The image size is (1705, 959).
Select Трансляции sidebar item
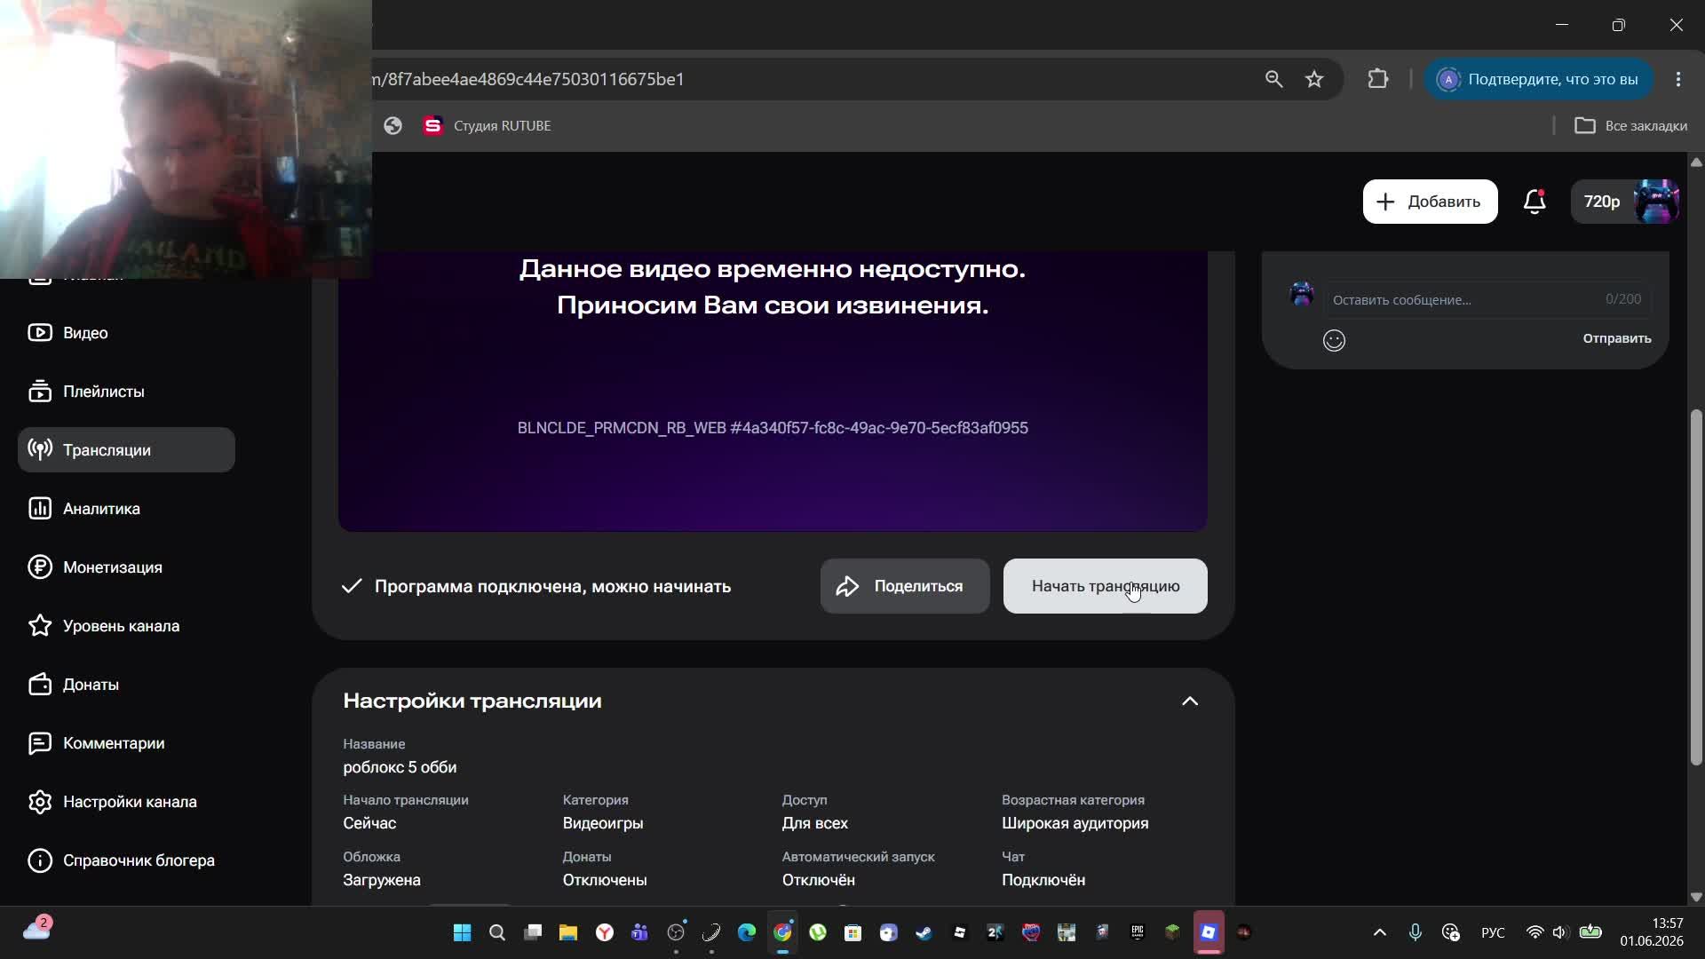[x=126, y=450]
